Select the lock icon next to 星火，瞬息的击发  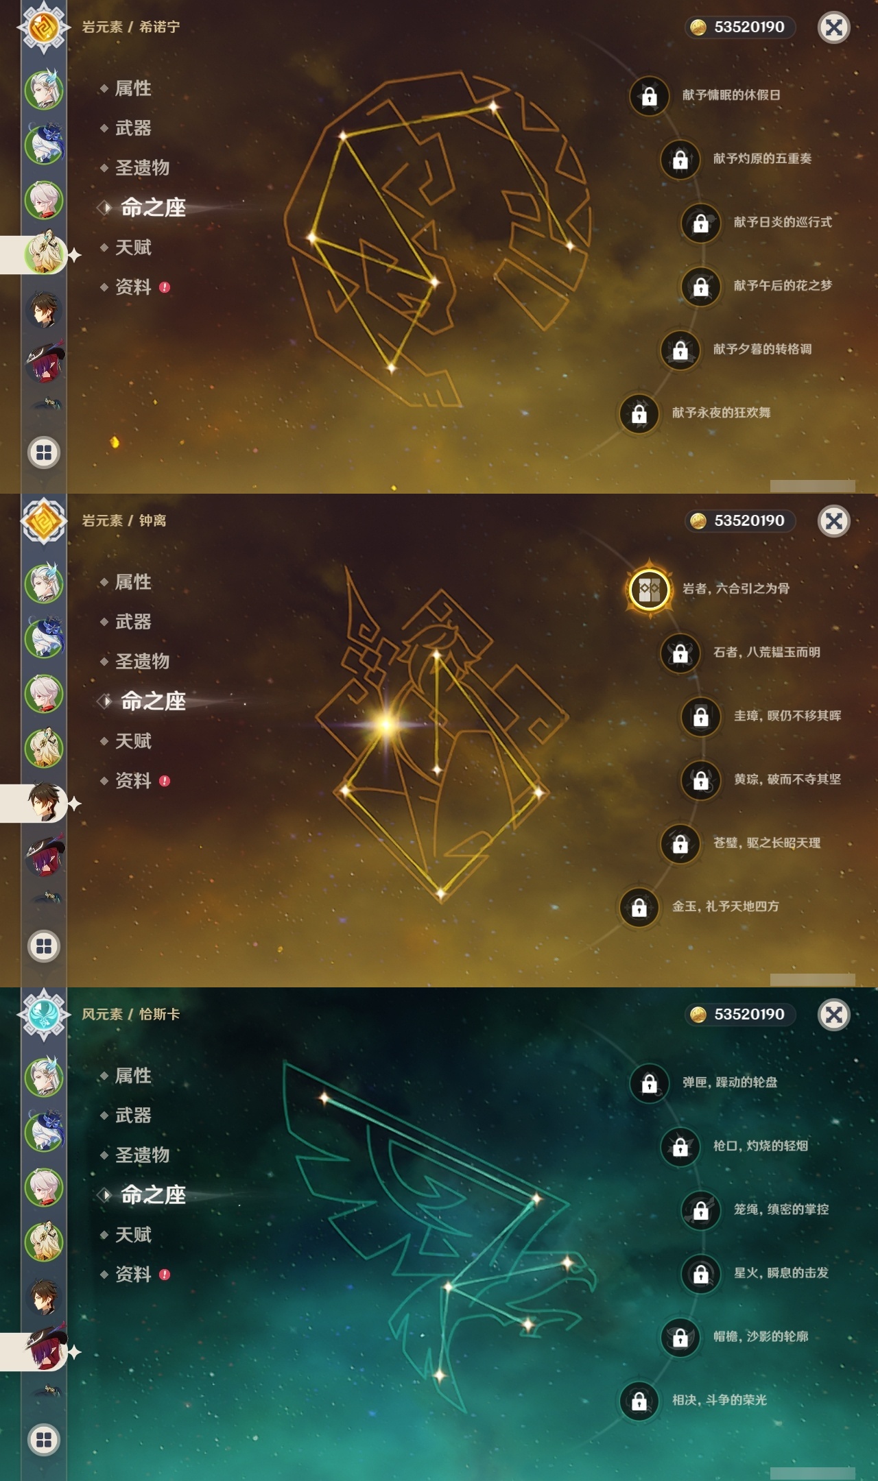coord(700,1274)
